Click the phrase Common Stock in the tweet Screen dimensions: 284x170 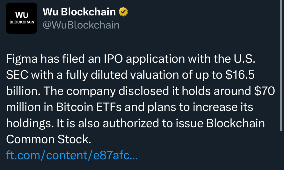(x=48, y=139)
